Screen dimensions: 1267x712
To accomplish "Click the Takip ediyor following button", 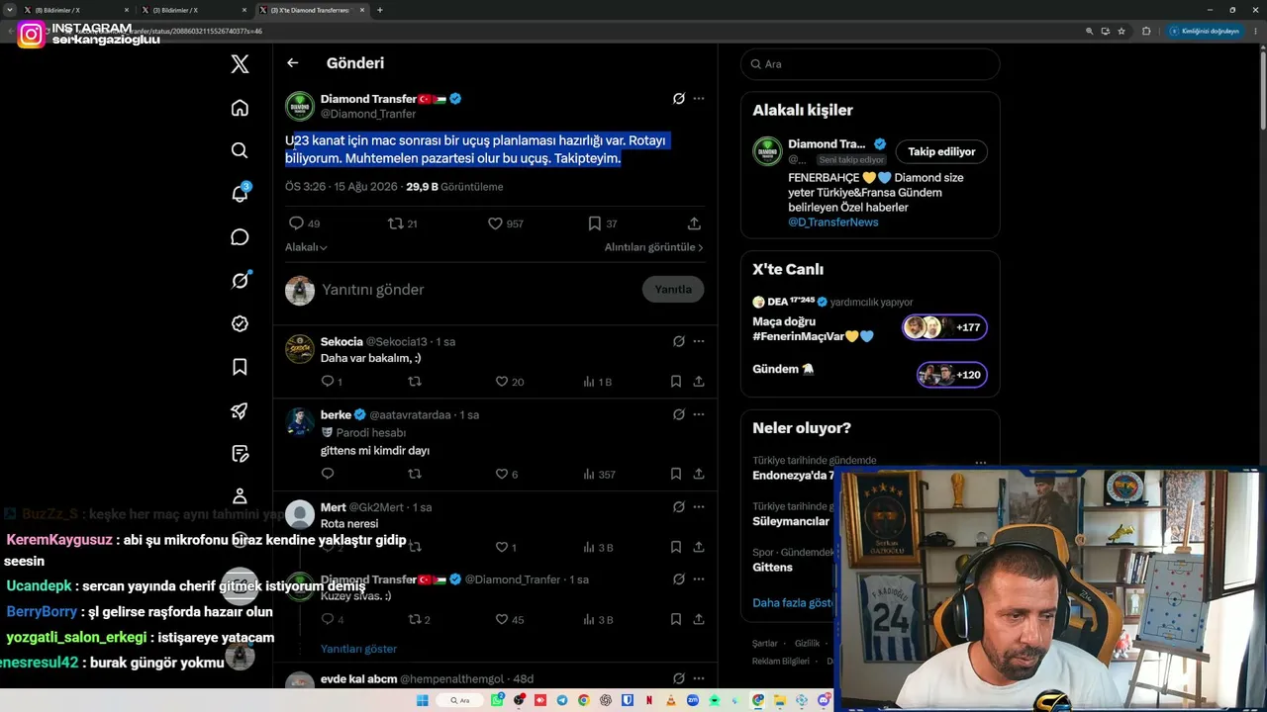I will [x=941, y=151].
